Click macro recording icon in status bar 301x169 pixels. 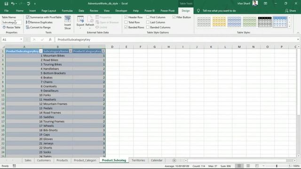(x=14, y=166)
